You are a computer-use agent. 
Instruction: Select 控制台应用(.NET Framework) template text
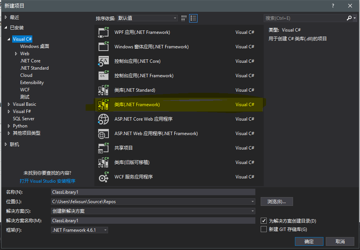coord(144,75)
